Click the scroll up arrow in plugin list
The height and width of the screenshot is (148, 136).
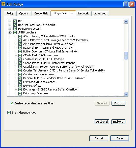[126, 22]
